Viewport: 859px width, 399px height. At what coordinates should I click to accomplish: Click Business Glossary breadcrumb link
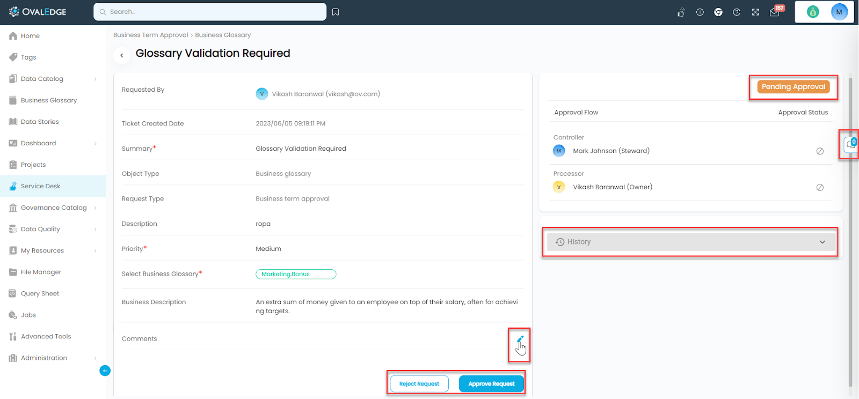pyautogui.click(x=223, y=35)
